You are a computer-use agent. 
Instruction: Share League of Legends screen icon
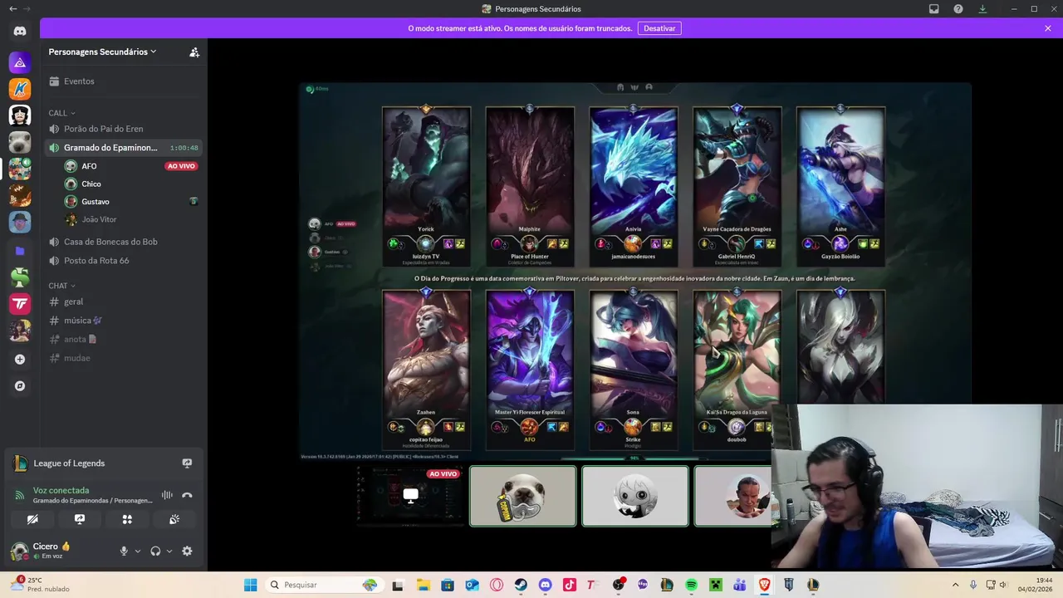tap(187, 463)
